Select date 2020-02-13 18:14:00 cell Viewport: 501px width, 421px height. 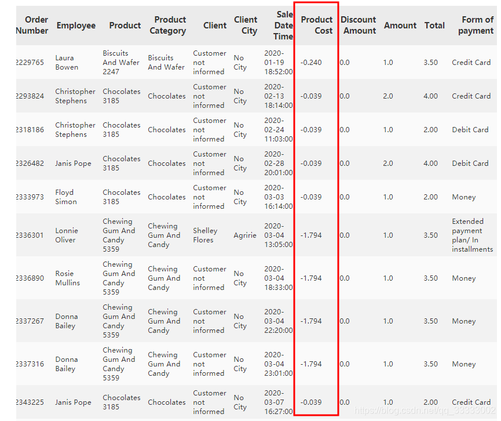pos(278,96)
